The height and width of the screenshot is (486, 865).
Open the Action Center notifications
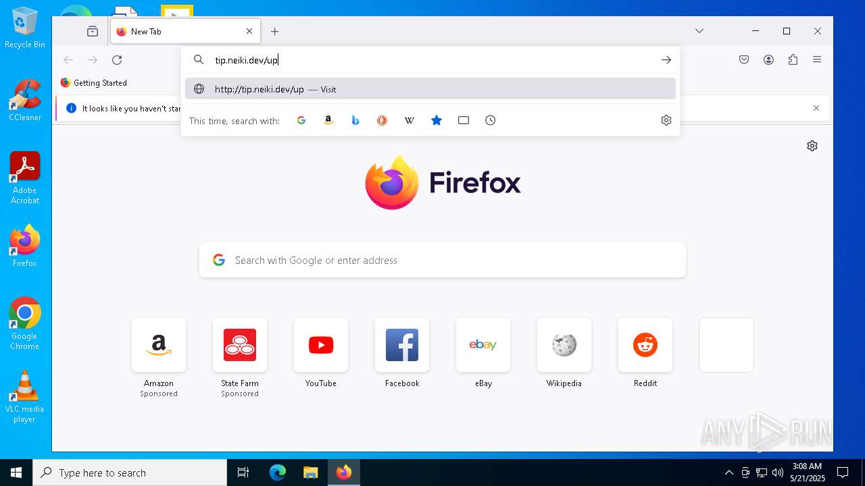(x=843, y=473)
